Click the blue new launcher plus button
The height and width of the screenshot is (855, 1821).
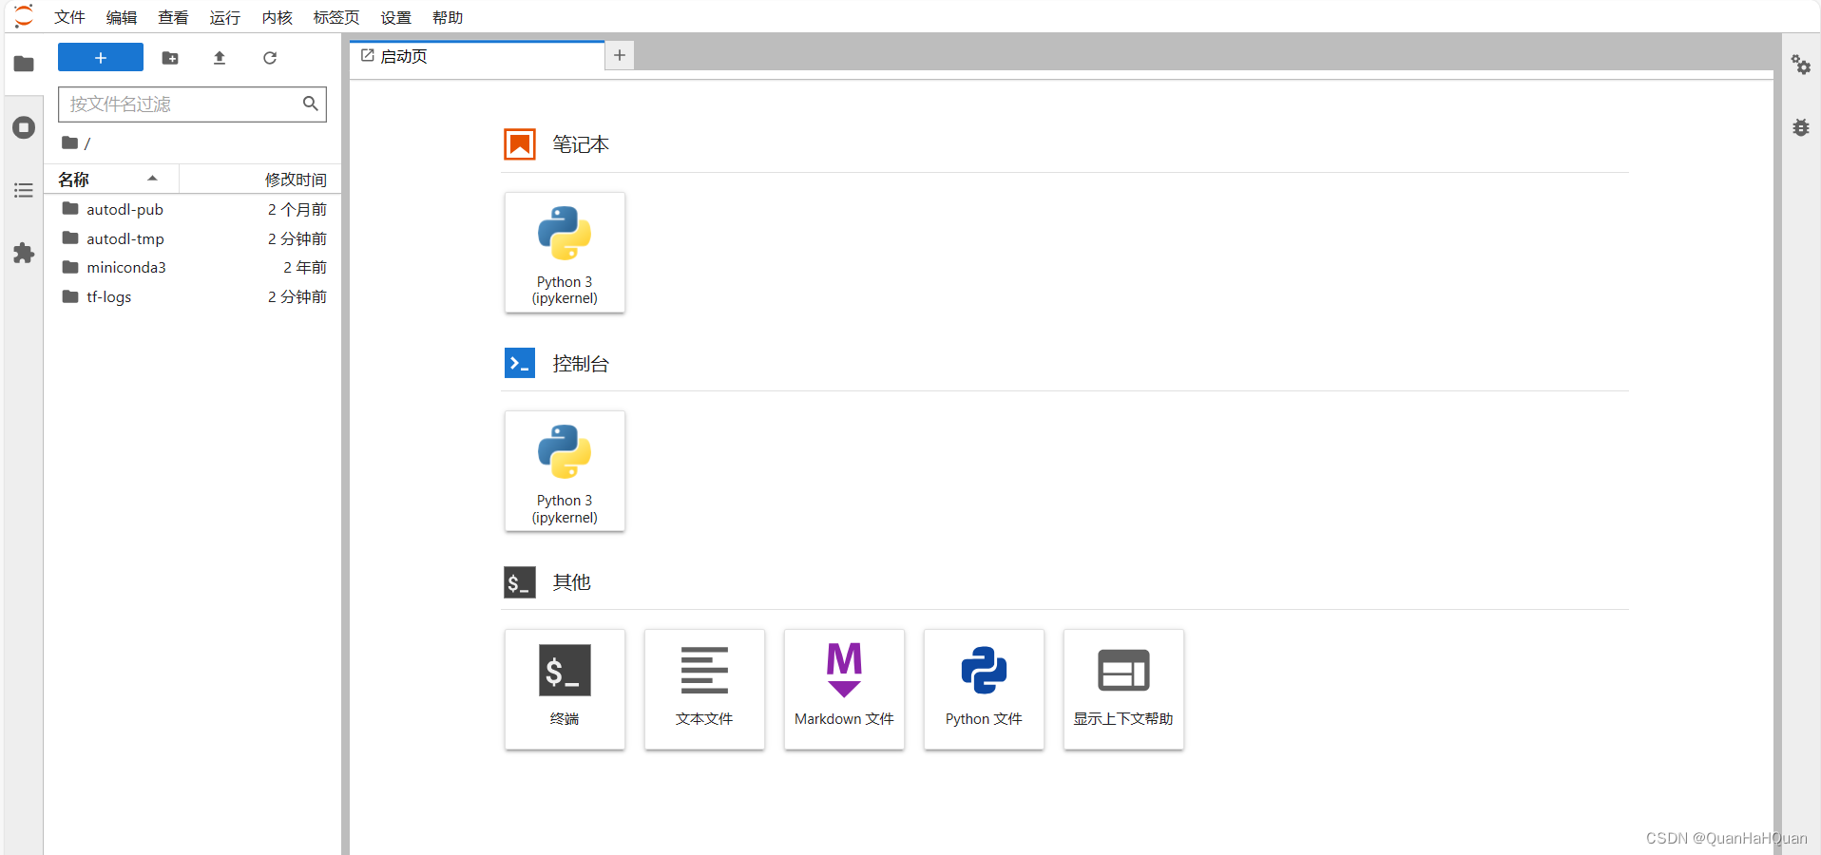point(101,57)
